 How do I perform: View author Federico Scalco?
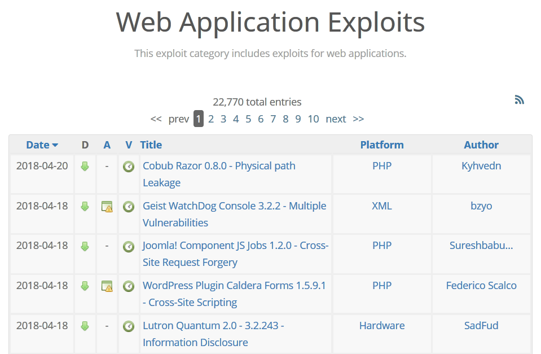pyautogui.click(x=481, y=286)
